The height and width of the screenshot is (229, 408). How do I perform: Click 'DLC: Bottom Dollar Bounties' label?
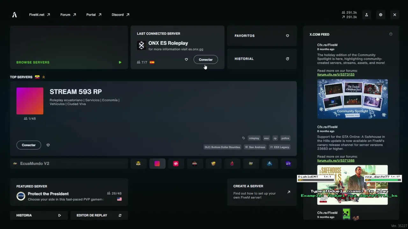point(222,147)
